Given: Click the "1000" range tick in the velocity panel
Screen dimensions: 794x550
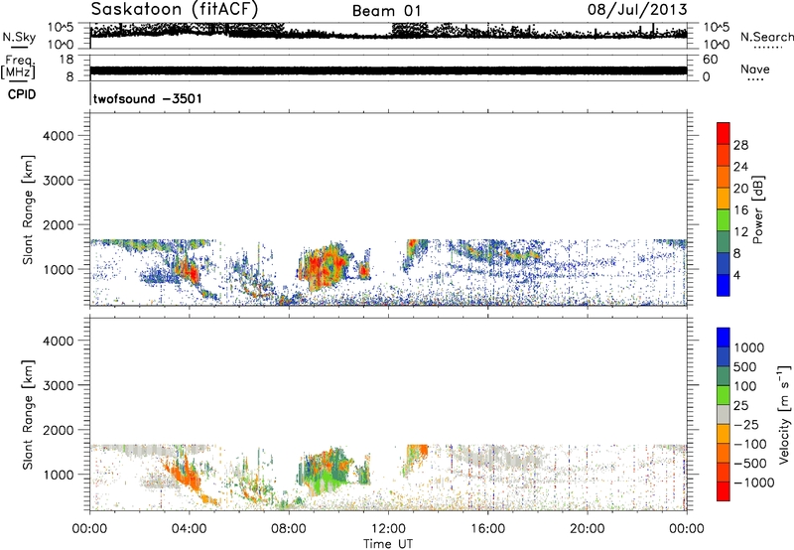Looking at the screenshot, I should (x=58, y=475).
